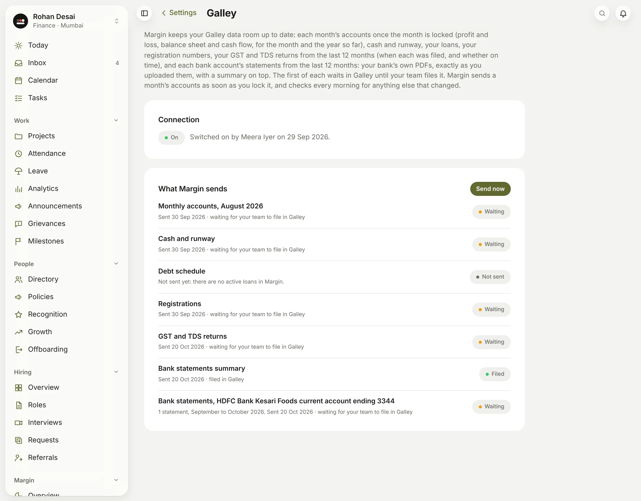This screenshot has height=501, width=641.
Task: Select 'GST and TDS returns' row title
Action: point(193,336)
